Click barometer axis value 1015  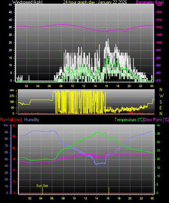[159, 20]
